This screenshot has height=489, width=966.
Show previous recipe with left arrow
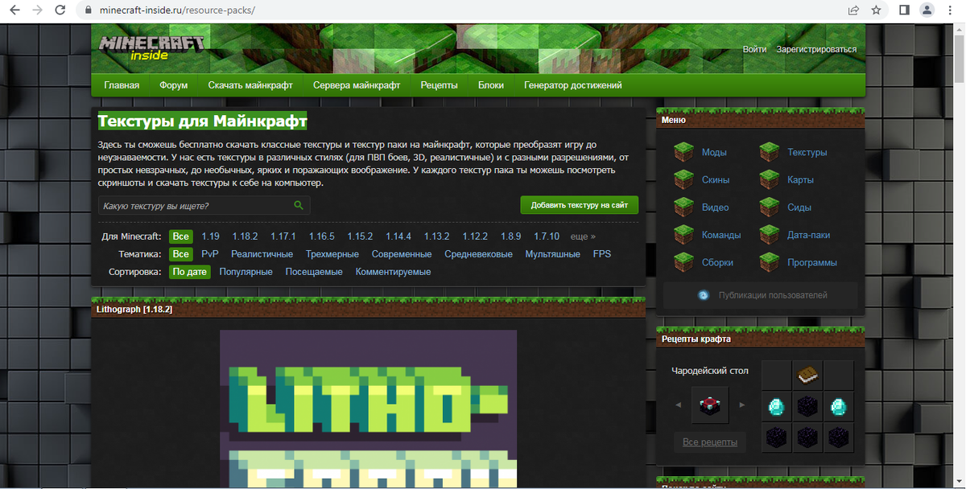(678, 405)
